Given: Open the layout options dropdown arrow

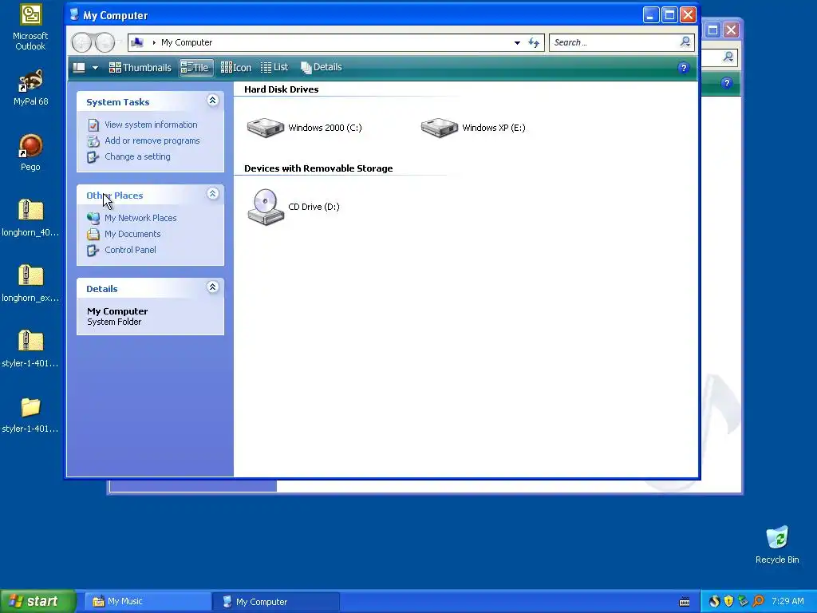Looking at the screenshot, I should click(95, 68).
